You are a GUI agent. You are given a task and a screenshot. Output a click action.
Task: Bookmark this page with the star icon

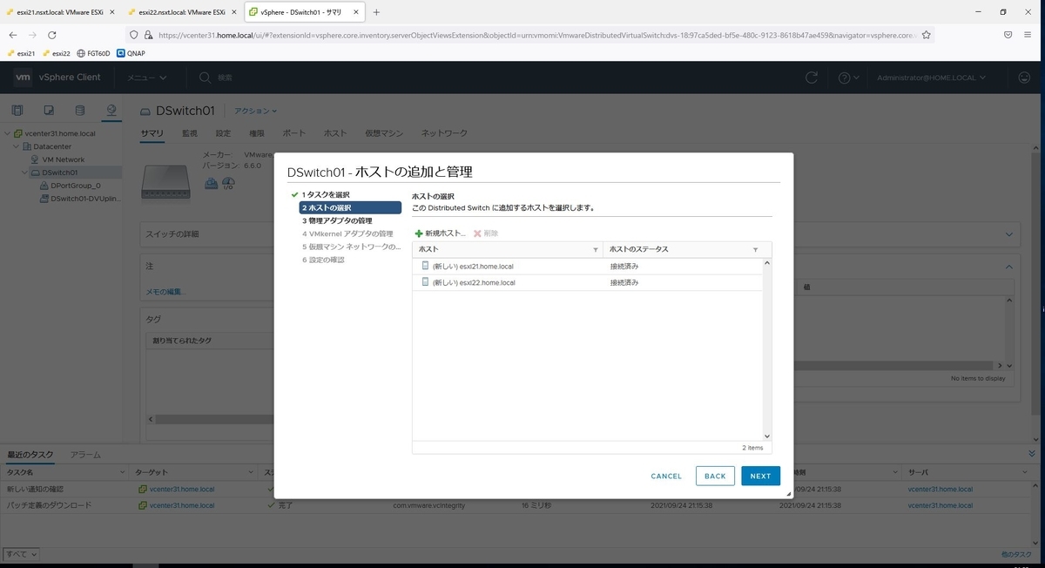[x=927, y=35]
